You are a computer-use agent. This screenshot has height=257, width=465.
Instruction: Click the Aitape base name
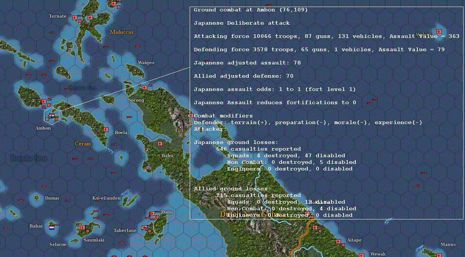pos(354,240)
